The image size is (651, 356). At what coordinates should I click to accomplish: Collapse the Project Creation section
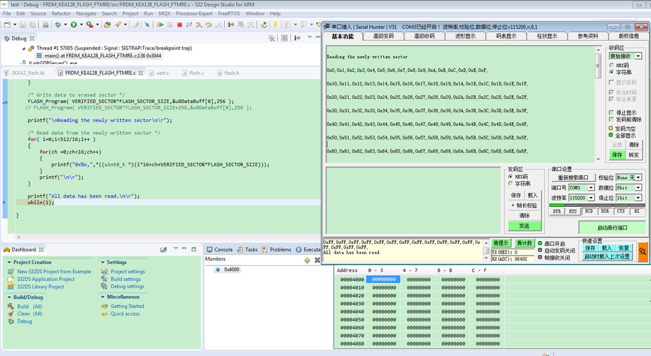point(9,262)
